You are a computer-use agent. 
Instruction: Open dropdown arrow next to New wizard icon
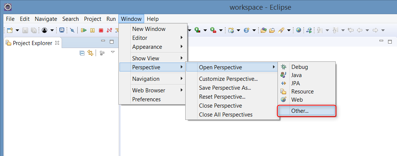(17, 30)
